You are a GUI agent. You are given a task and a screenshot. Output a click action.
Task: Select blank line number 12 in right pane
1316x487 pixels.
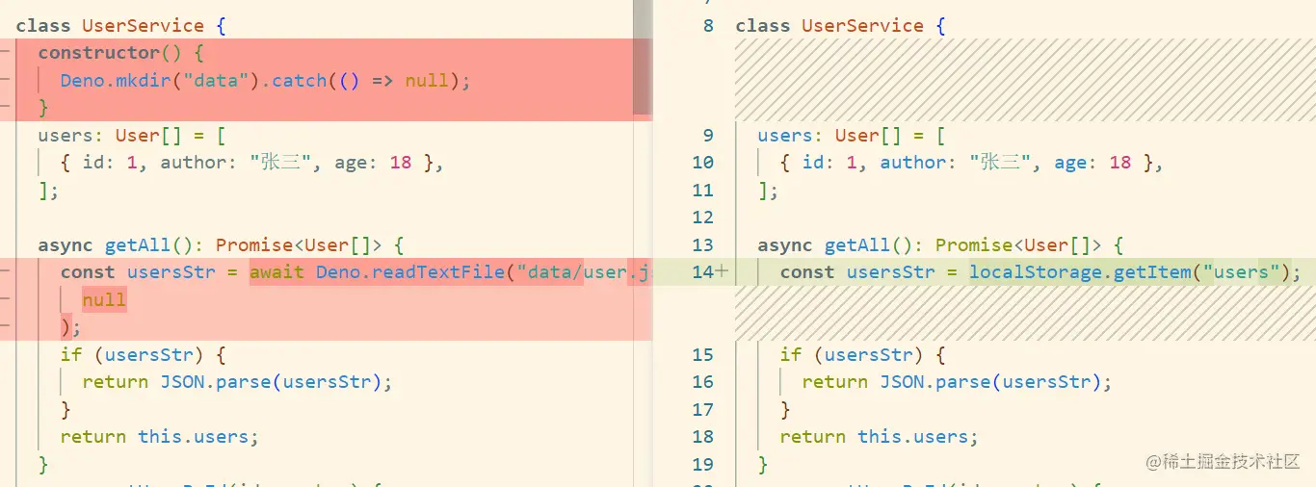tap(703, 218)
